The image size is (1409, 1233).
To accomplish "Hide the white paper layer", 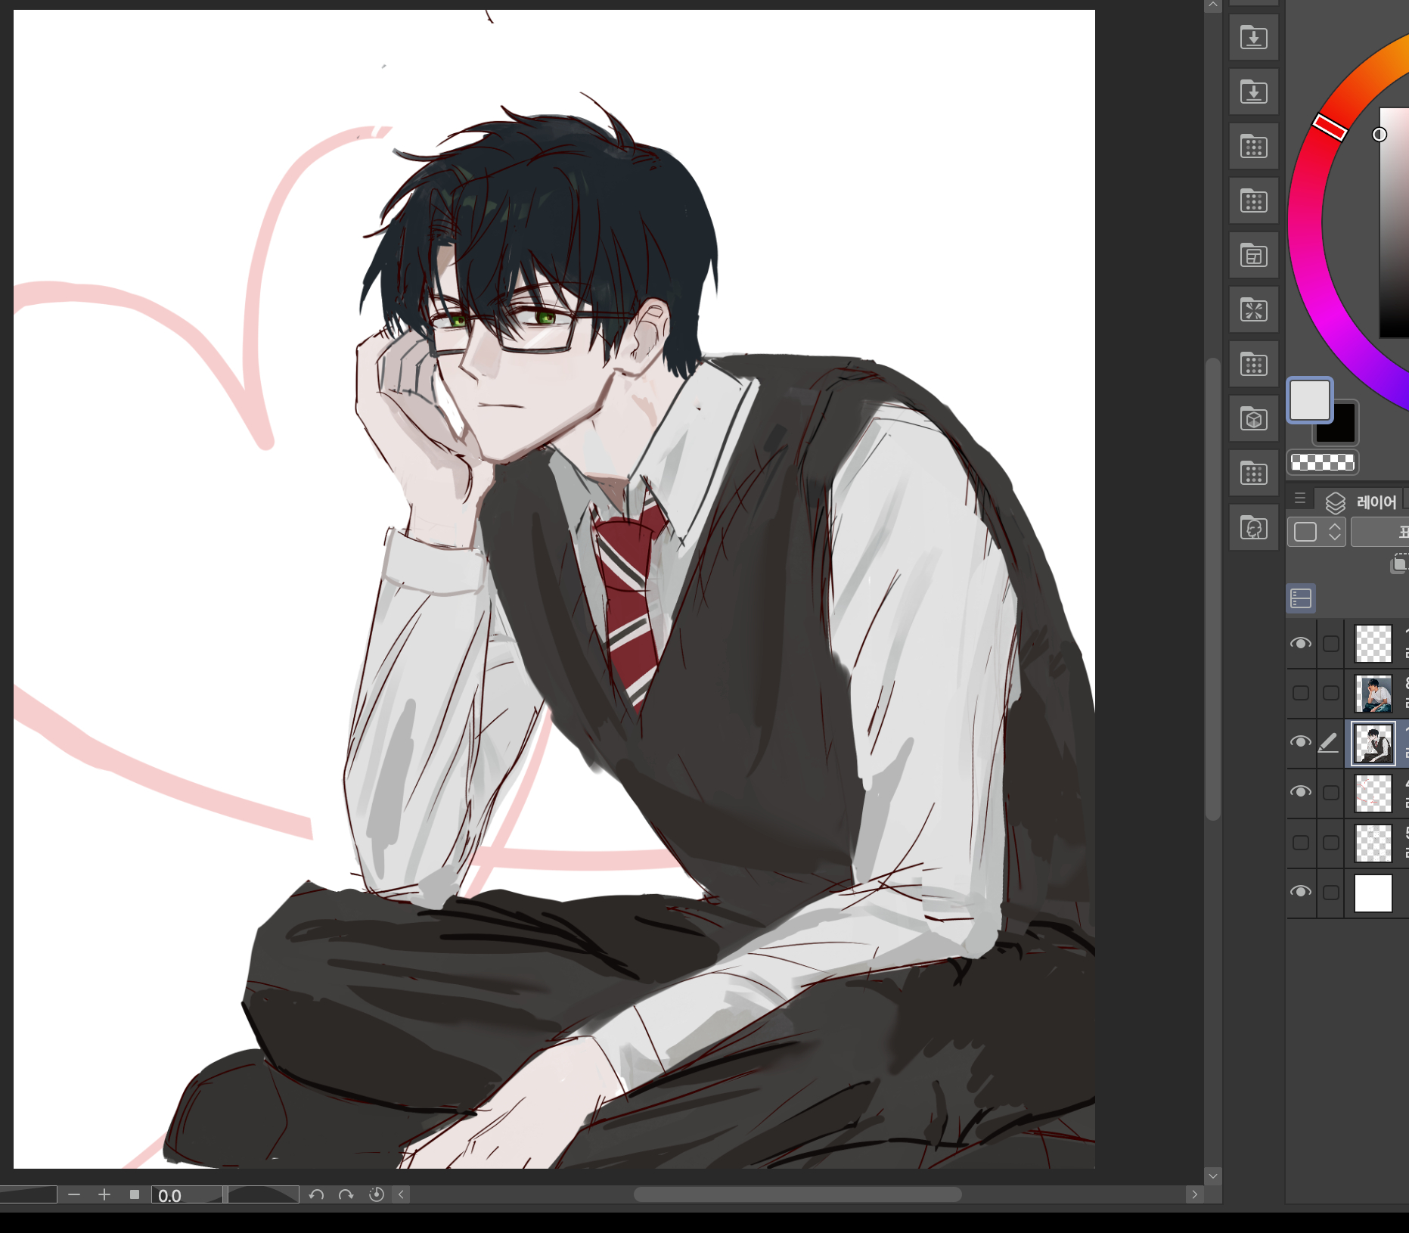I will pyautogui.click(x=1300, y=892).
